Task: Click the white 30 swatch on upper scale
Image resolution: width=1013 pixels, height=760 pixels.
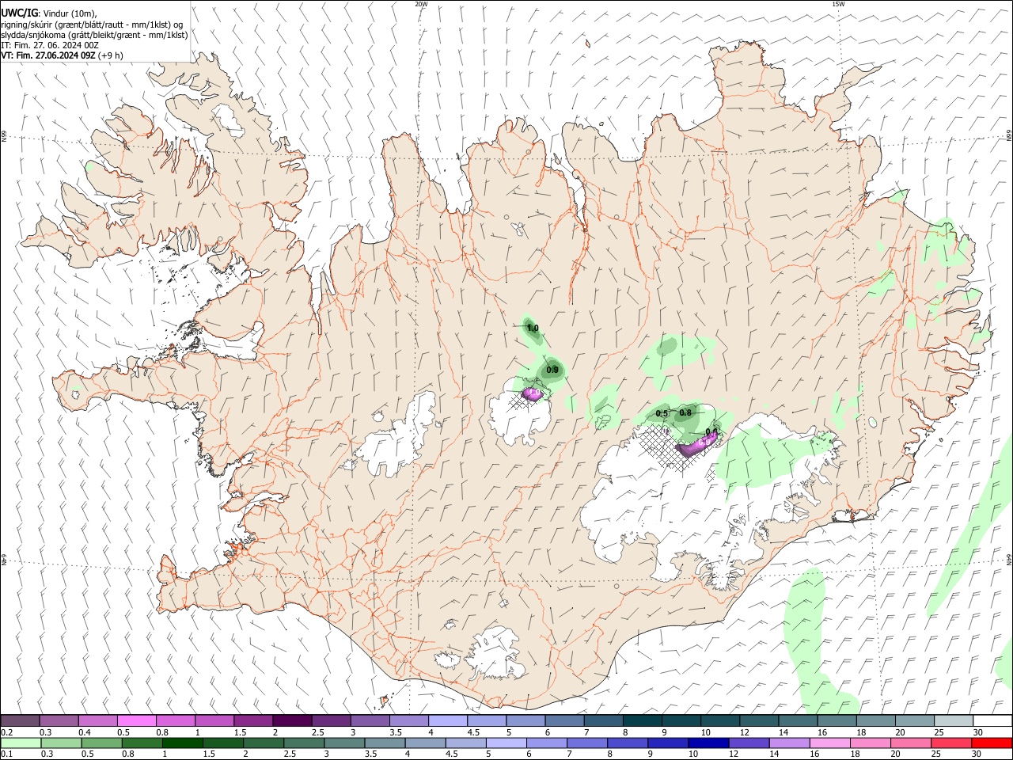Action: [992, 720]
